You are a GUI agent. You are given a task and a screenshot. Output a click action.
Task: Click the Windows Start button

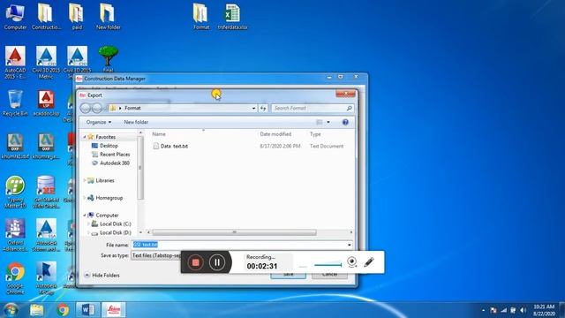click(11, 310)
